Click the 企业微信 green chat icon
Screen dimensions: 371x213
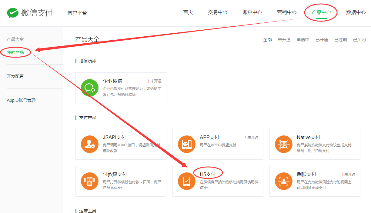(90, 88)
